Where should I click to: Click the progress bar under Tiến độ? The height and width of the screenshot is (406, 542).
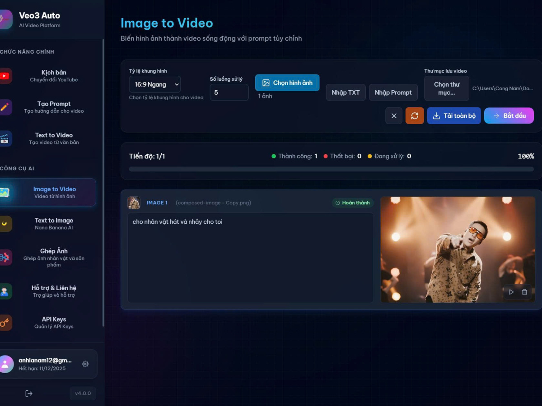coord(331,169)
